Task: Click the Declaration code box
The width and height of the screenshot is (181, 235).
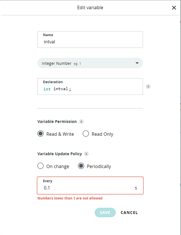Action: coord(90,86)
